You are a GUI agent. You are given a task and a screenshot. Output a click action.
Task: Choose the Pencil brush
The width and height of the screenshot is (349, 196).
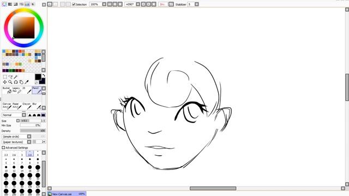(37, 90)
